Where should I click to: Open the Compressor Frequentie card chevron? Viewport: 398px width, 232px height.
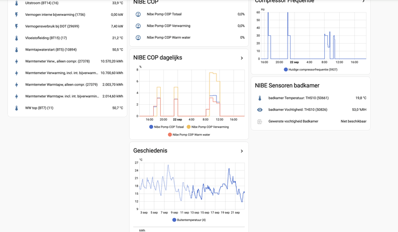coord(363,1)
